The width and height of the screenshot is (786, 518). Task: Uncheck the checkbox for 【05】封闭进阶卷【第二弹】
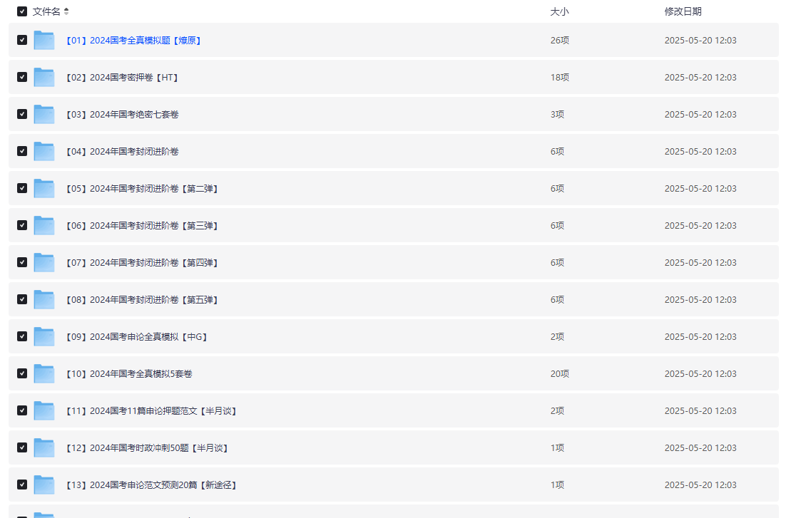coord(22,188)
